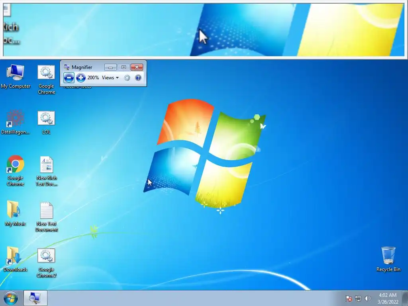Select the Recycle Bin icon
The image size is (408, 306).
coord(388,259)
